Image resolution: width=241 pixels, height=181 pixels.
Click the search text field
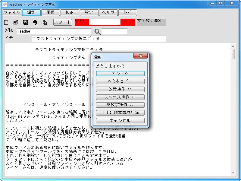click(114, 31)
